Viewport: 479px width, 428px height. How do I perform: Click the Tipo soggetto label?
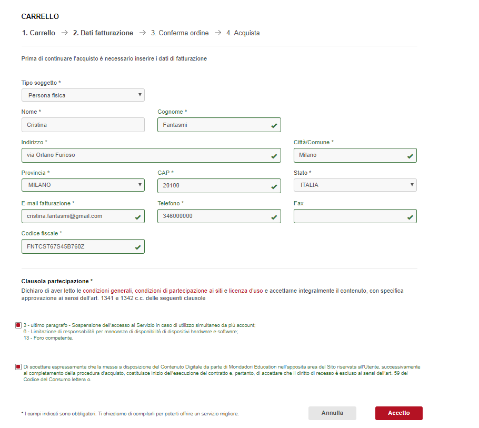pos(41,83)
